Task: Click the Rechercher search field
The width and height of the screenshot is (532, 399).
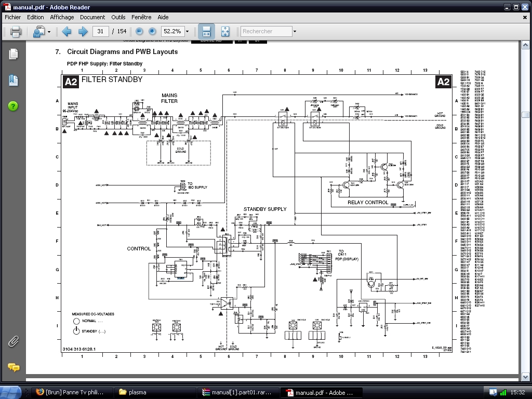Action: pos(267,31)
